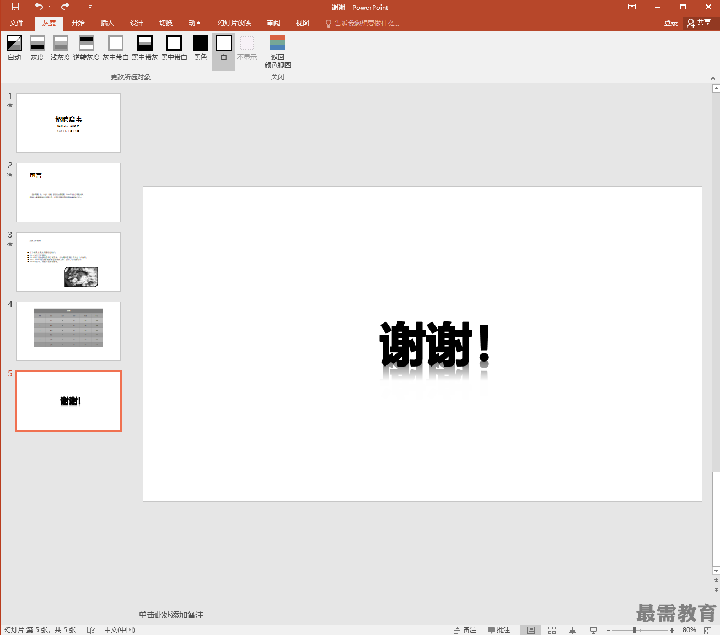Apply the 自动 automatic grayscale setting
The width and height of the screenshot is (720, 635).
pos(14,49)
